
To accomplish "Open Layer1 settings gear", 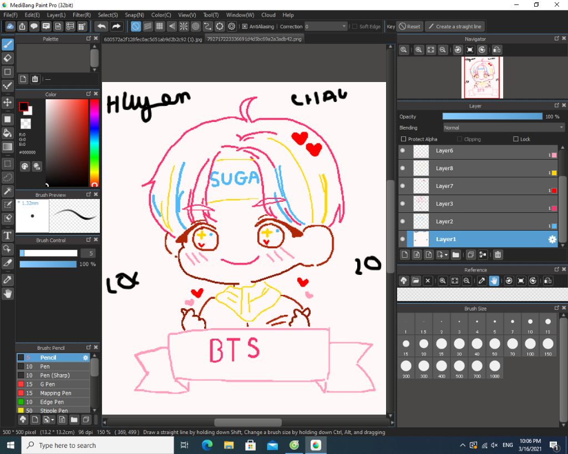I will point(552,239).
